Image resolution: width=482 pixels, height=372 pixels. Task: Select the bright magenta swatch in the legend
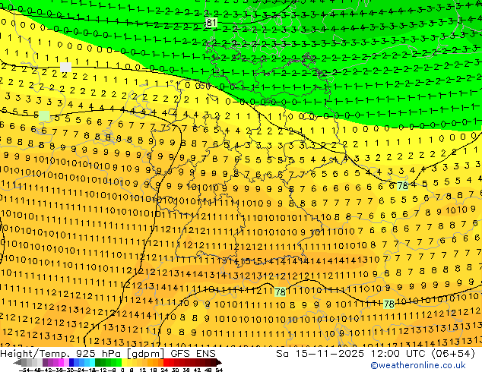tap(61, 362)
